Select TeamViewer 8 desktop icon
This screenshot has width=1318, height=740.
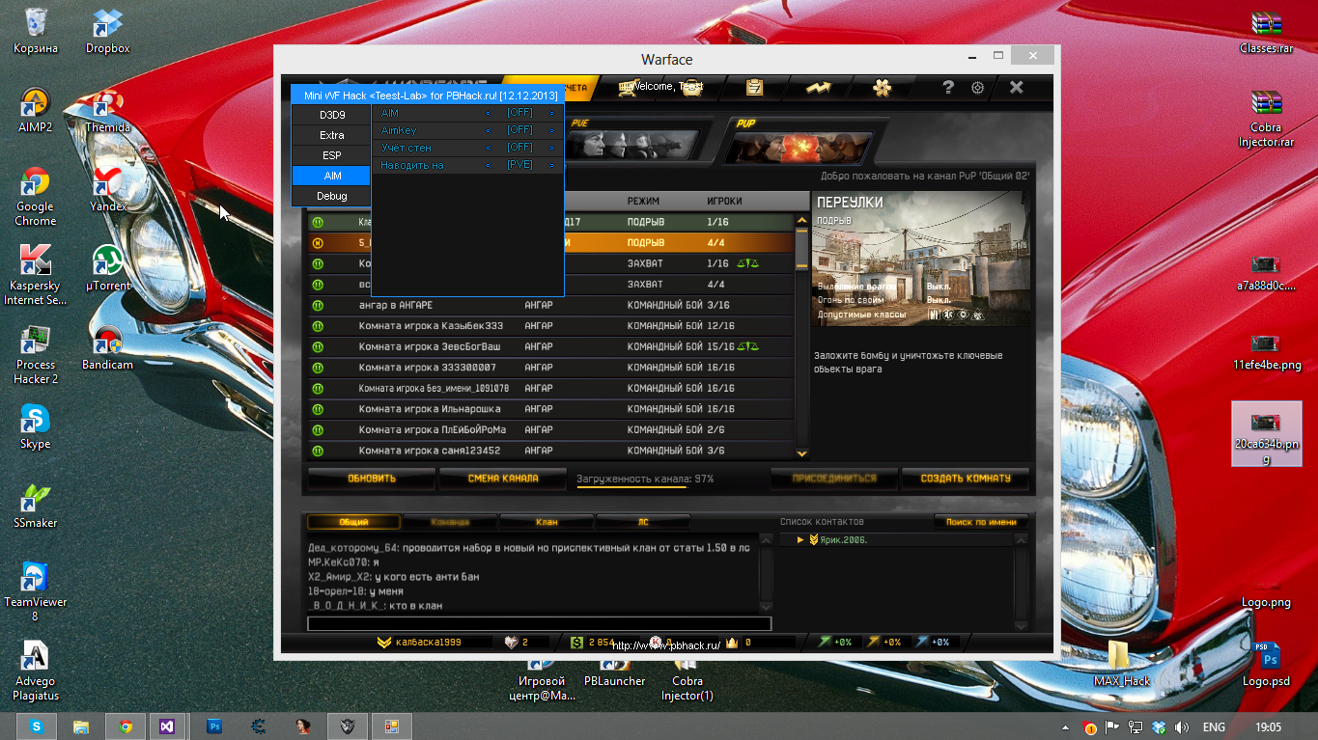[36, 591]
